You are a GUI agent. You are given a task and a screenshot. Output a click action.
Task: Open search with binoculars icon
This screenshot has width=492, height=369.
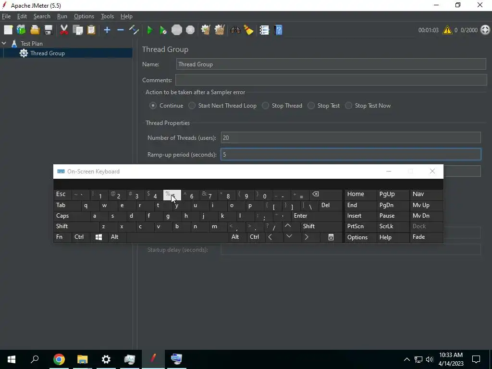pos(235,30)
